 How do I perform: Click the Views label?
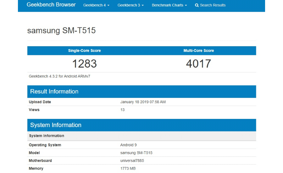pyautogui.click(x=34, y=109)
